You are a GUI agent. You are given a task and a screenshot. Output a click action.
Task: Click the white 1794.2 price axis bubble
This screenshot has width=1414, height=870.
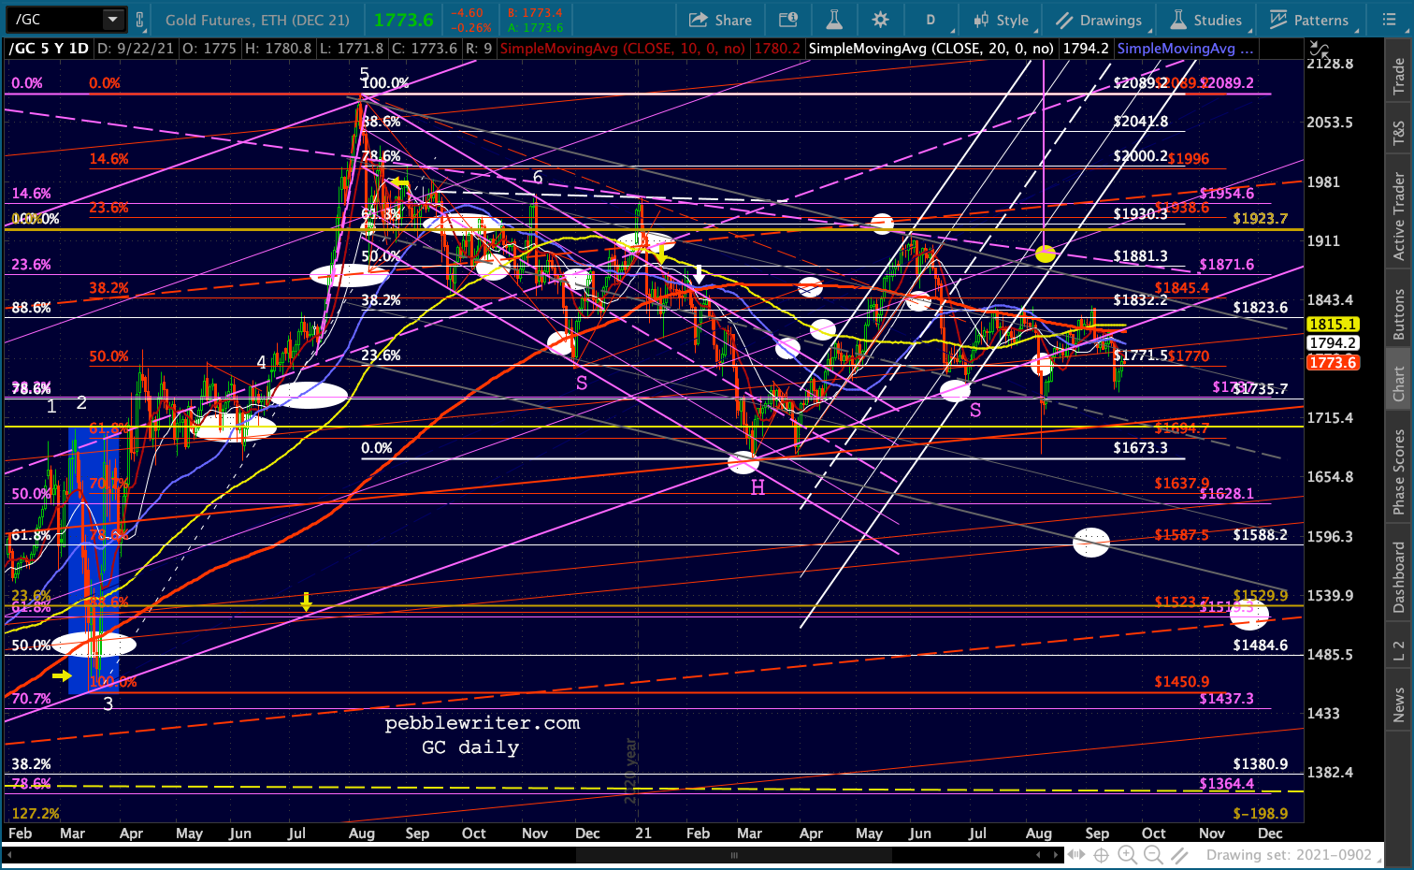click(x=1333, y=343)
